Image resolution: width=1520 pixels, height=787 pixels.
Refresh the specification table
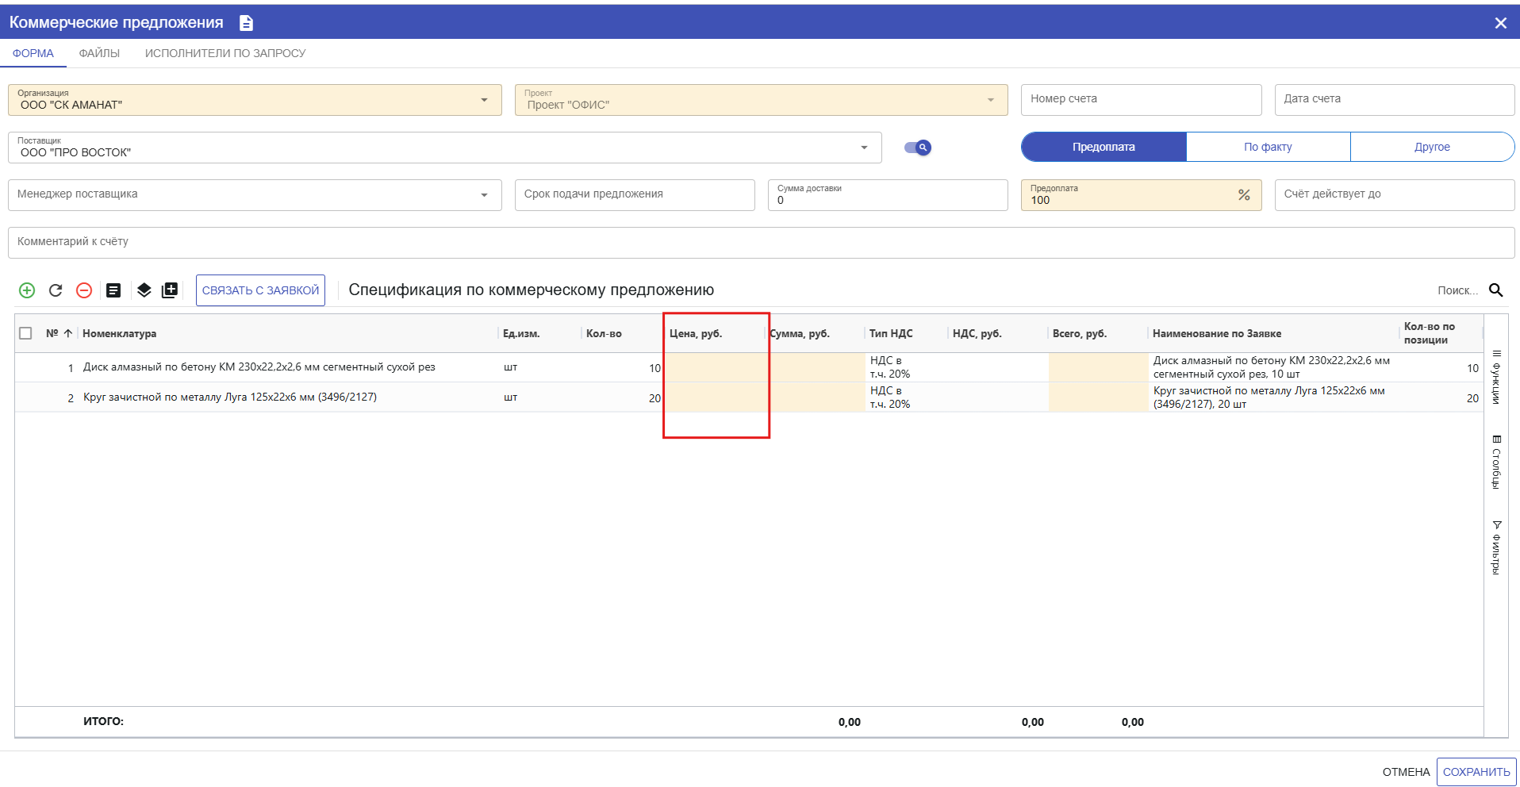click(56, 290)
